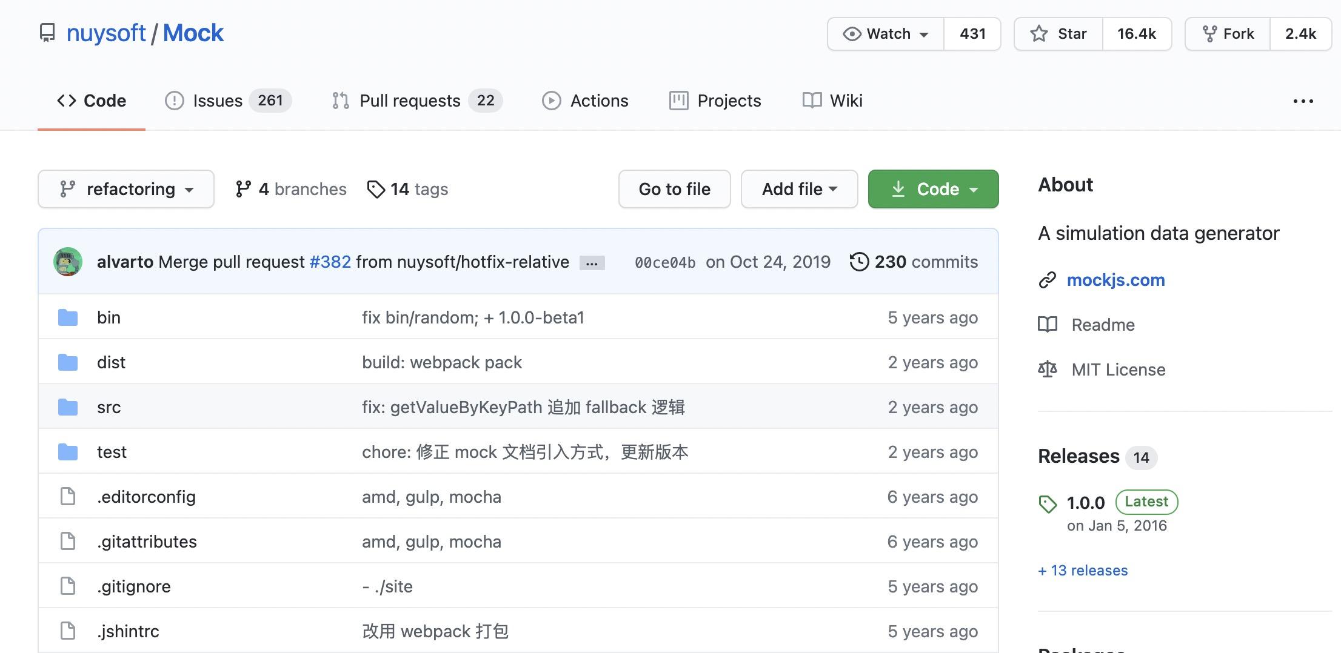Switch to the Issues tab
Image resolution: width=1341 pixels, height=653 pixels.
[x=217, y=101]
